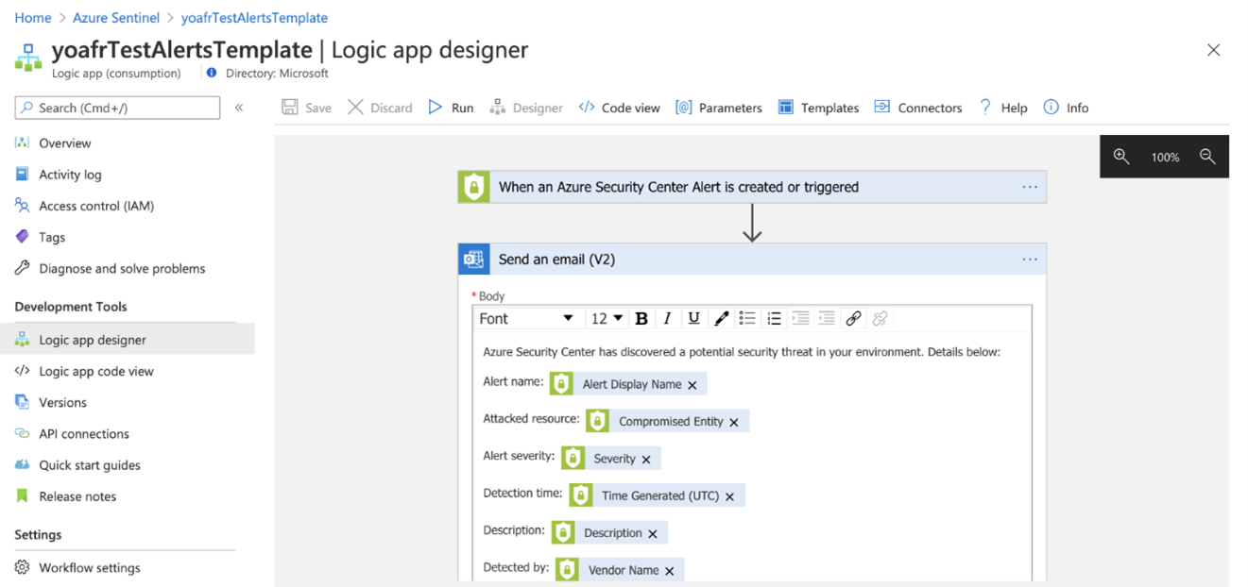Select the Compromised Entity token
This screenshot has height=587, width=1248.
pyautogui.click(x=667, y=421)
